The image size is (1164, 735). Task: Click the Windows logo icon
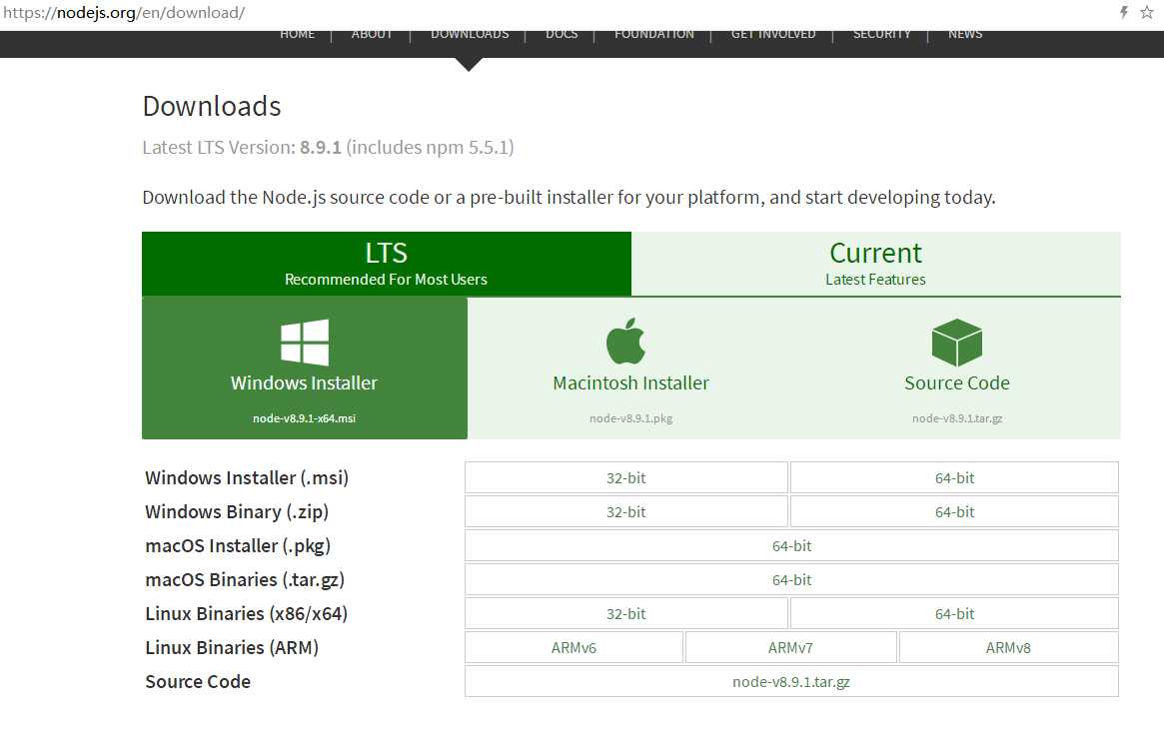coord(305,342)
